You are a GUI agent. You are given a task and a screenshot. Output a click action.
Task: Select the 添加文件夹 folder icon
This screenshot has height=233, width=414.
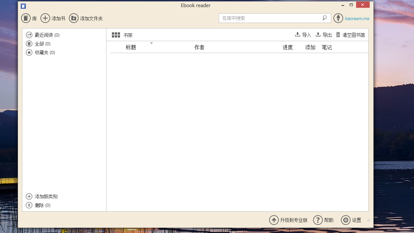[74, 18]
